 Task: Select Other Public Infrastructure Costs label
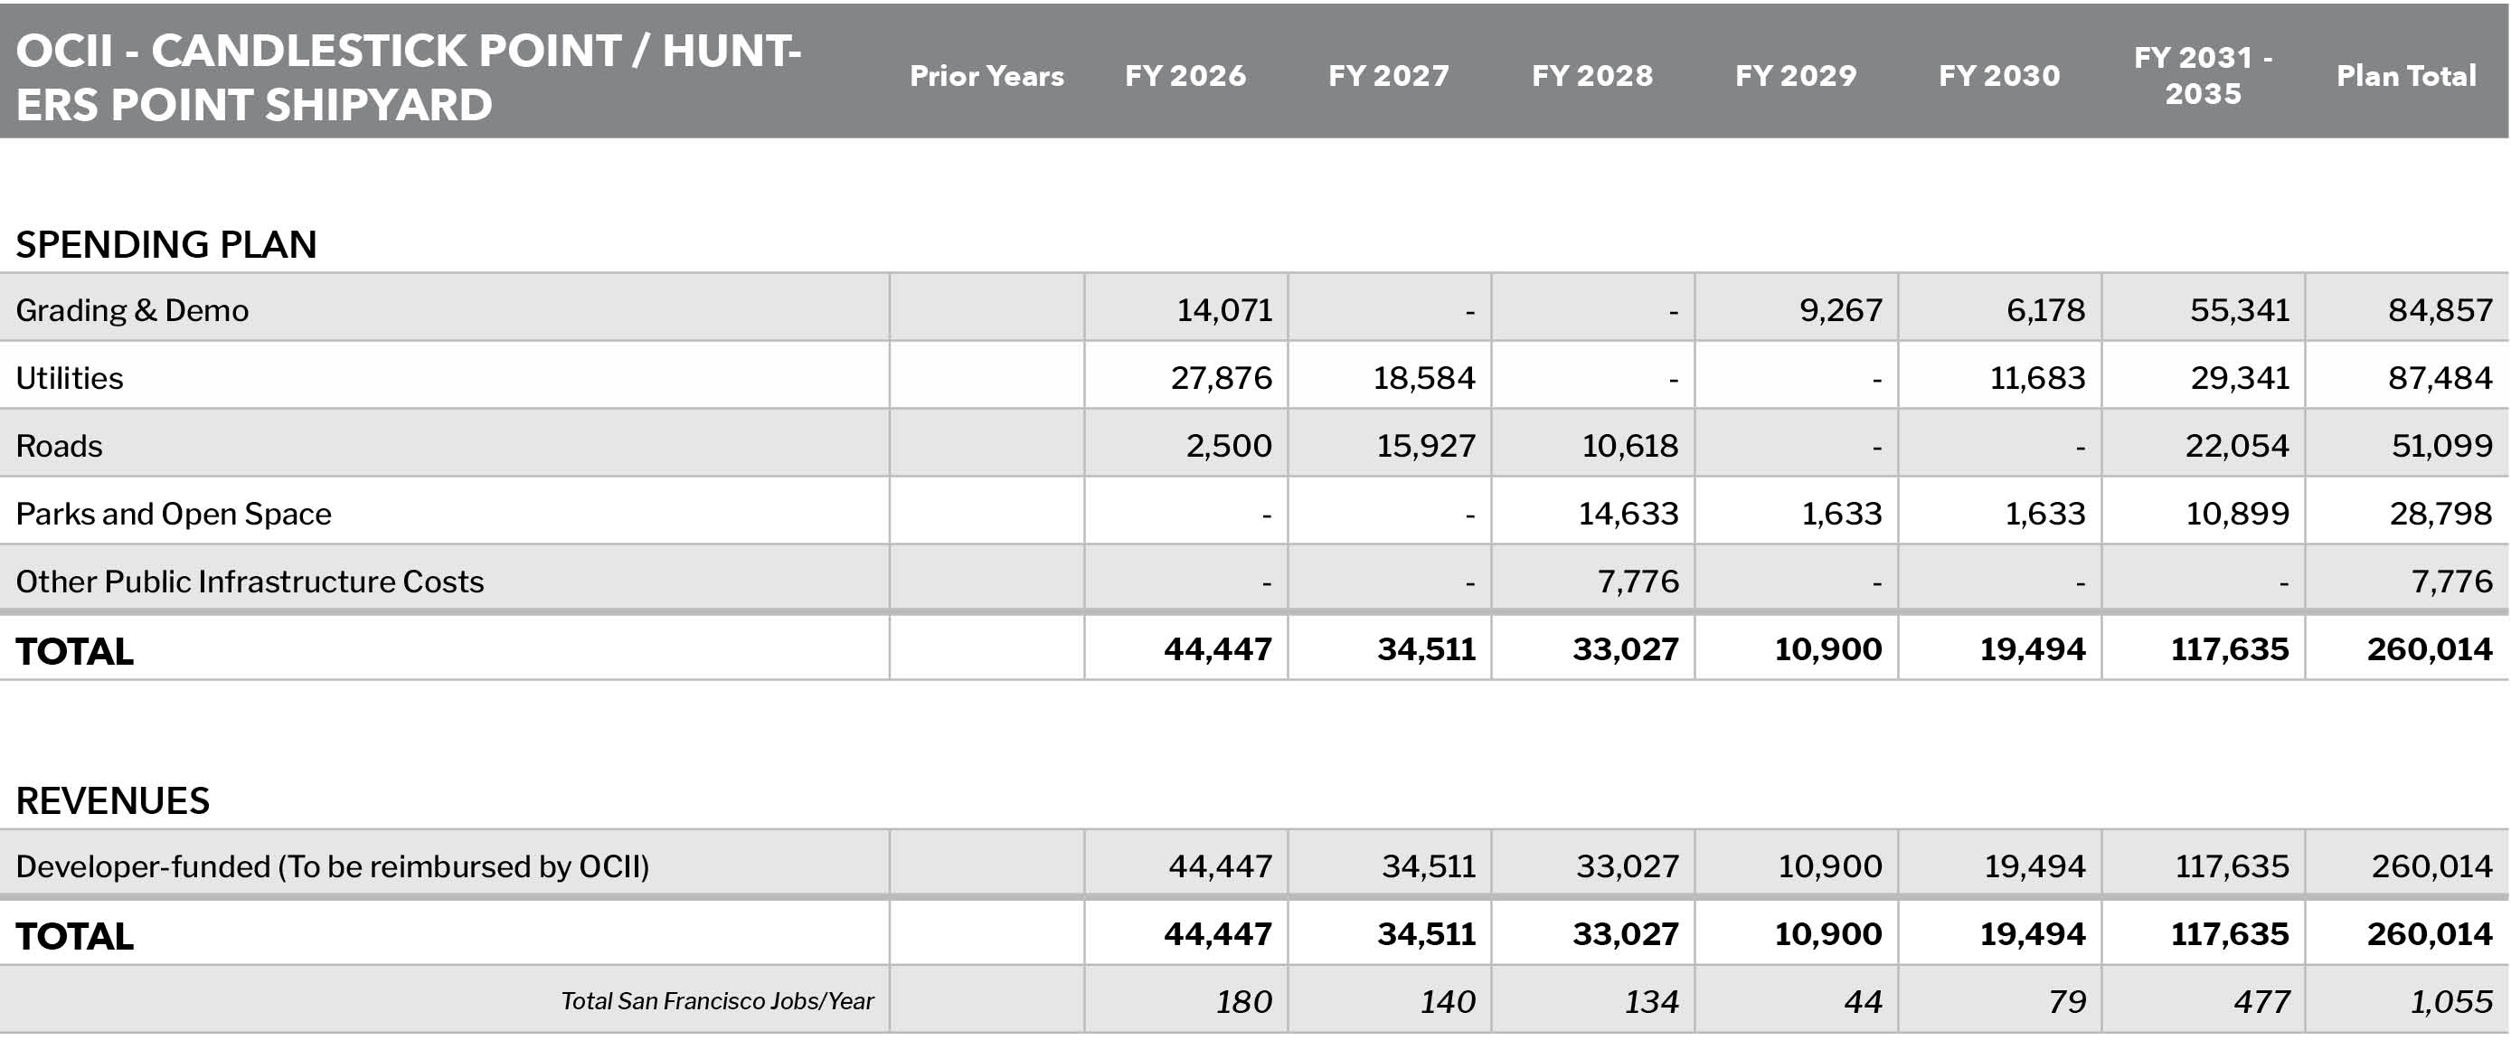tap(250, 581)
